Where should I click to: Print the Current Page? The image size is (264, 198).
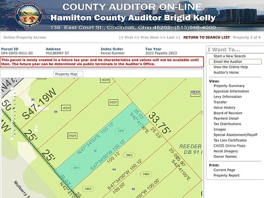(x=224, y=170)
